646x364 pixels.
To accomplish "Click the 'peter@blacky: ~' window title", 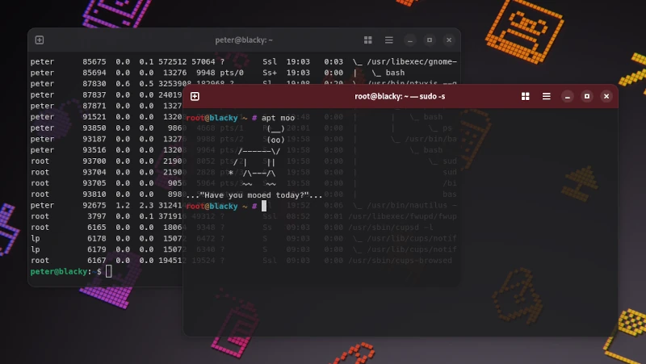I will click(244, 40).
